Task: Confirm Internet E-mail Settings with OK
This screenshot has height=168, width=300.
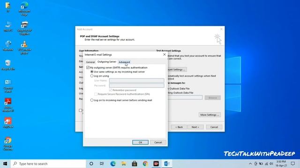Action: pyautogui.click(x=140, y=142)
